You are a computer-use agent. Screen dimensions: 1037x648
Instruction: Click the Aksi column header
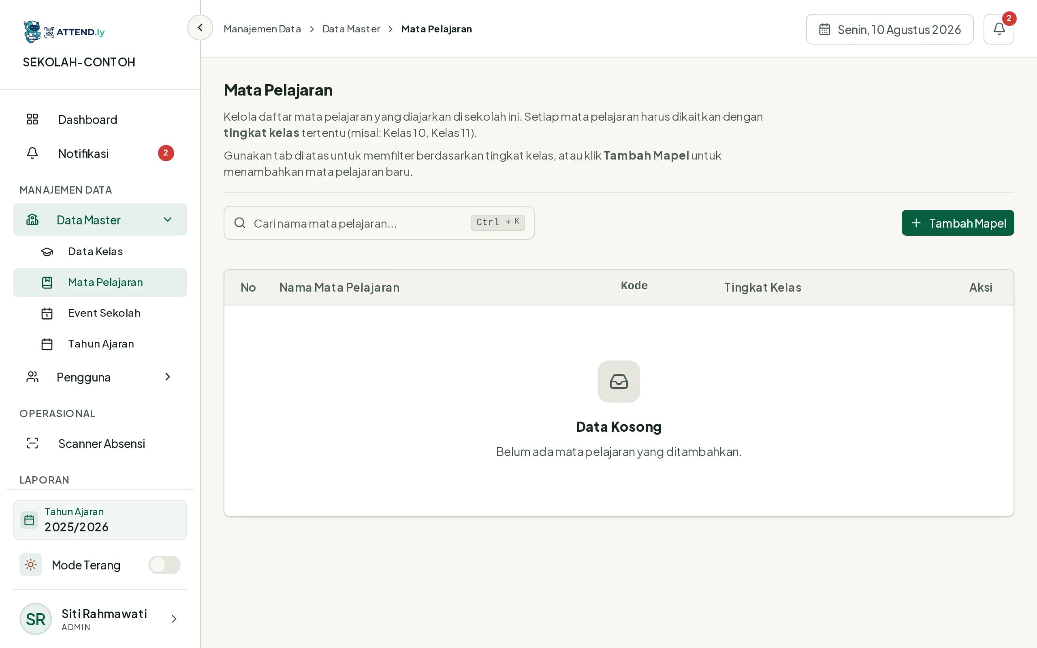pos(980,288)
